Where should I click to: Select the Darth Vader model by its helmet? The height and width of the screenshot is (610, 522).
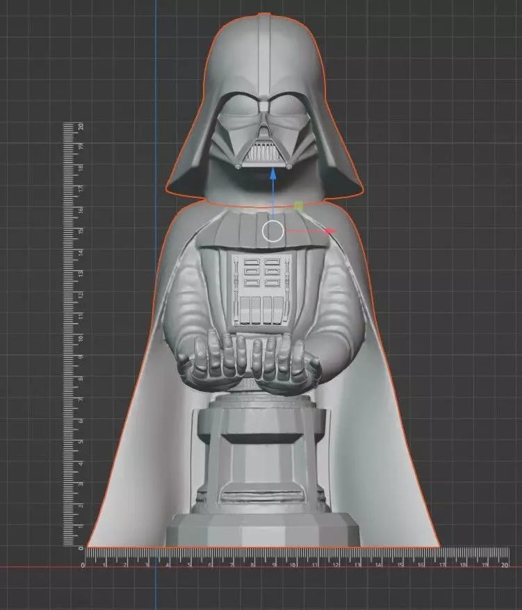point(265,105)
